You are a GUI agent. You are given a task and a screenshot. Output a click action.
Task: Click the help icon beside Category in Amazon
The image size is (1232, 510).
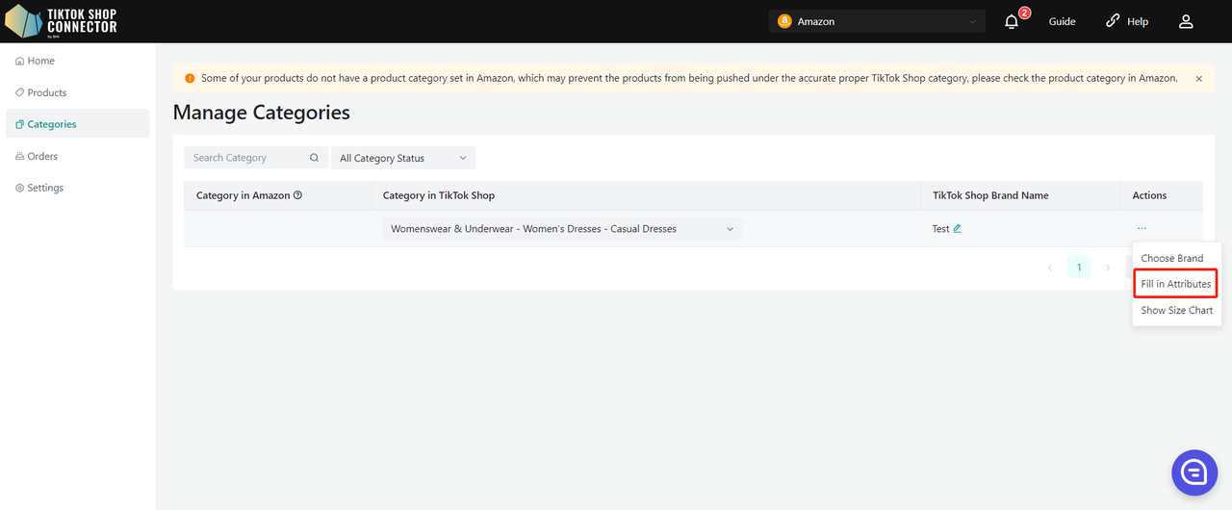pyautogui.click(x=297, y=195)
